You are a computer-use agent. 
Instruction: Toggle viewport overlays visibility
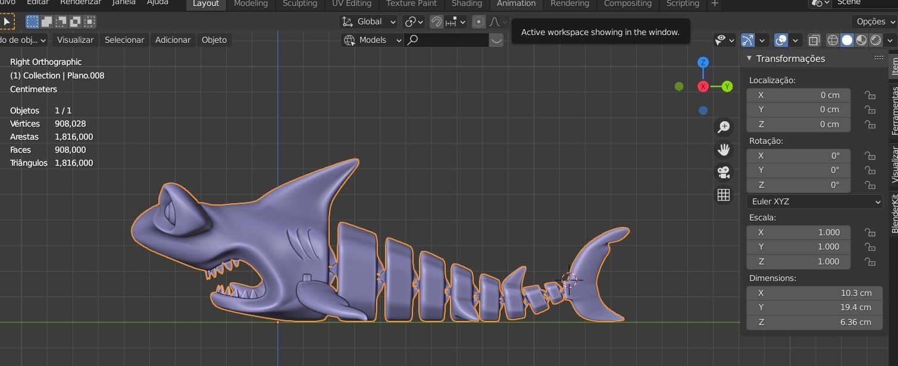pos(781,40)
